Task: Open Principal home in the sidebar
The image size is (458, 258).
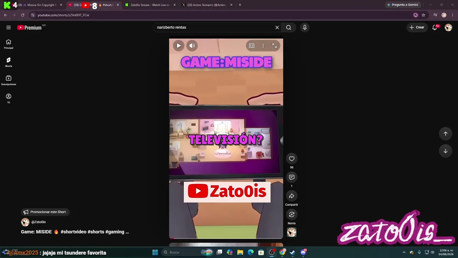Action: [9, 44]
